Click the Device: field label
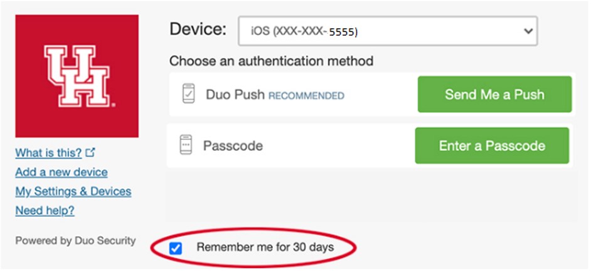Image resolution: width=591 pixels, height=273 pixels. coord(198,29)
